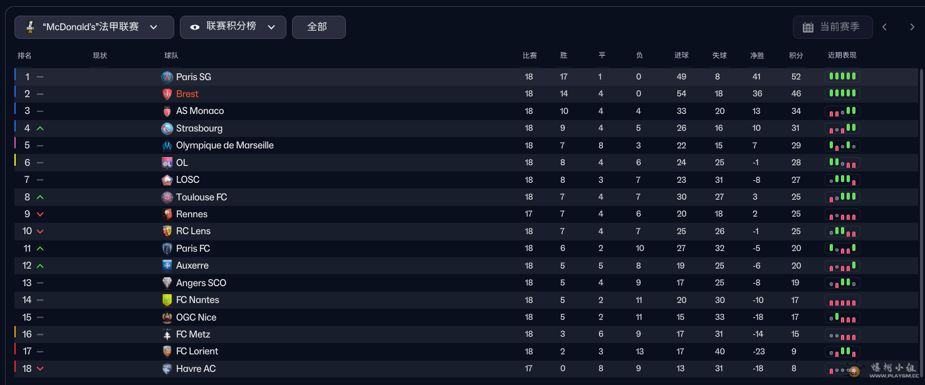Screen dimensions: 925x385
Task: Click the FC Nantes yellow badge
Action: [167, 300]
